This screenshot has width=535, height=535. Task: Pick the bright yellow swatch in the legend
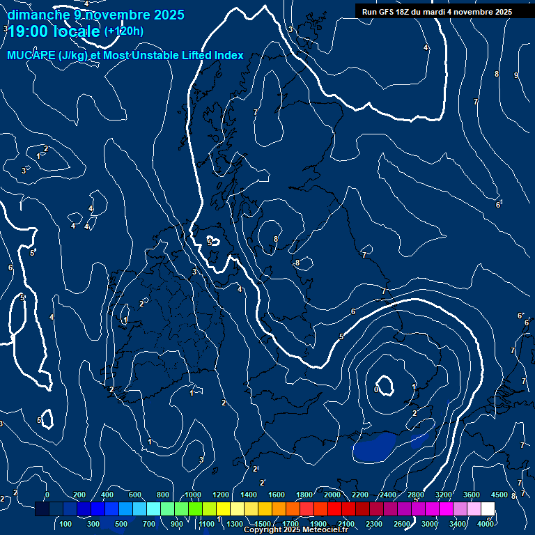[223, 509]
